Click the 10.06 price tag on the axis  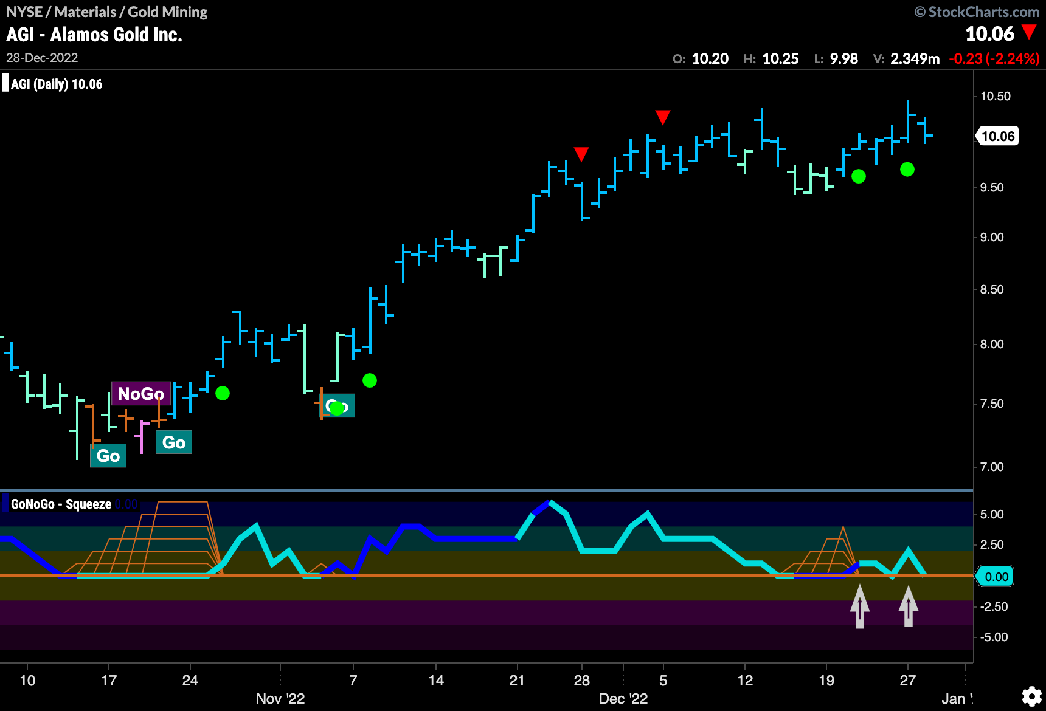(x=998, y=136)
